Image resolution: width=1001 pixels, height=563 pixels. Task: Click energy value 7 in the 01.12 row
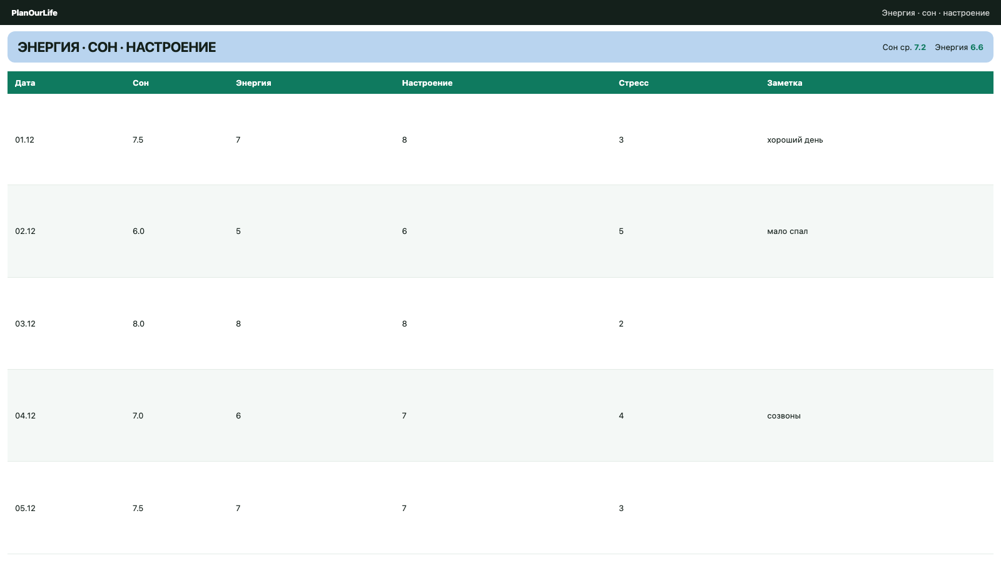click(238, 139)
